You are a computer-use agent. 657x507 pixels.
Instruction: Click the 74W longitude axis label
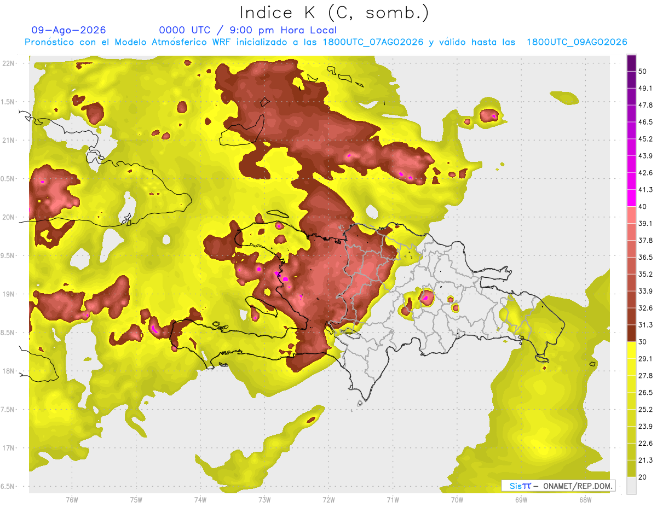point(200,499)
